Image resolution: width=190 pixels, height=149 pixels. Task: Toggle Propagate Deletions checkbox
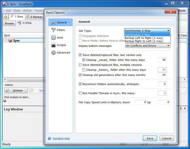[x=80, y=36]
